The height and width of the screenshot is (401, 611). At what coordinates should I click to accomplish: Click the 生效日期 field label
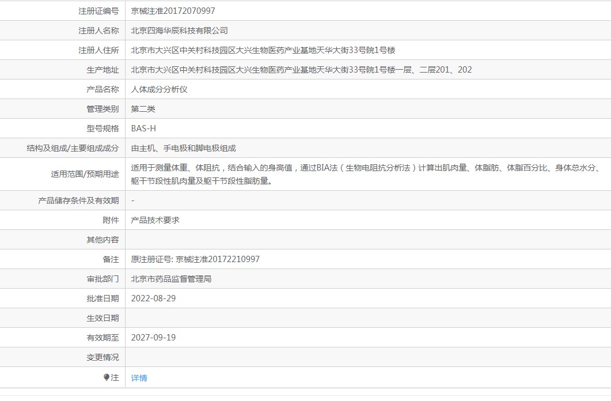[x=103, y=318]
